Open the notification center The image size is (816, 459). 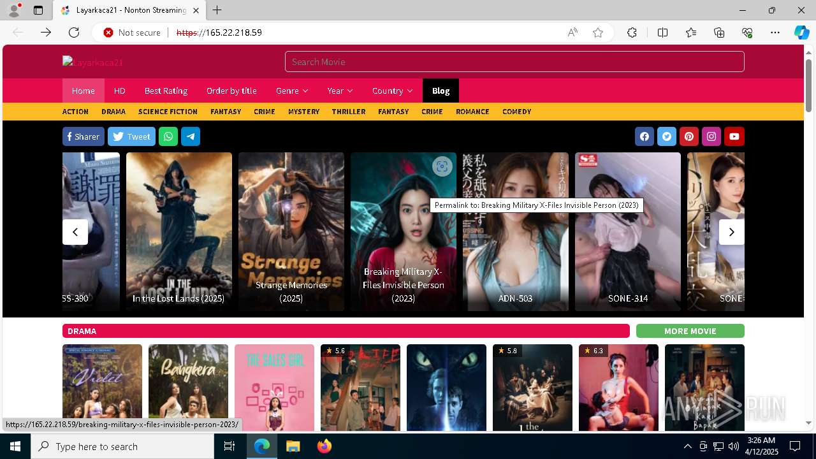pyautogui.click(x=795, y=446)
